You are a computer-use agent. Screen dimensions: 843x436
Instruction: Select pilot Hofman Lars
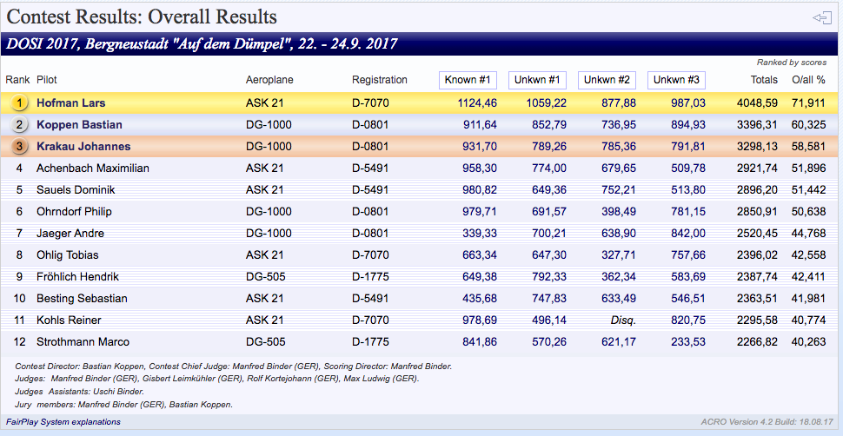tap(70, 103)
